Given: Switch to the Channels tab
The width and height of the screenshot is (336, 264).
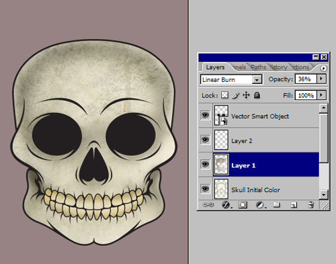Looking at the screenshot, I should click(239, 67).
